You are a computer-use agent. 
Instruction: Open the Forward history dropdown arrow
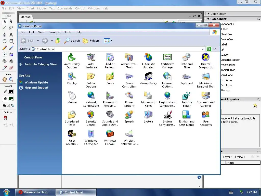(x=52, y=41)
